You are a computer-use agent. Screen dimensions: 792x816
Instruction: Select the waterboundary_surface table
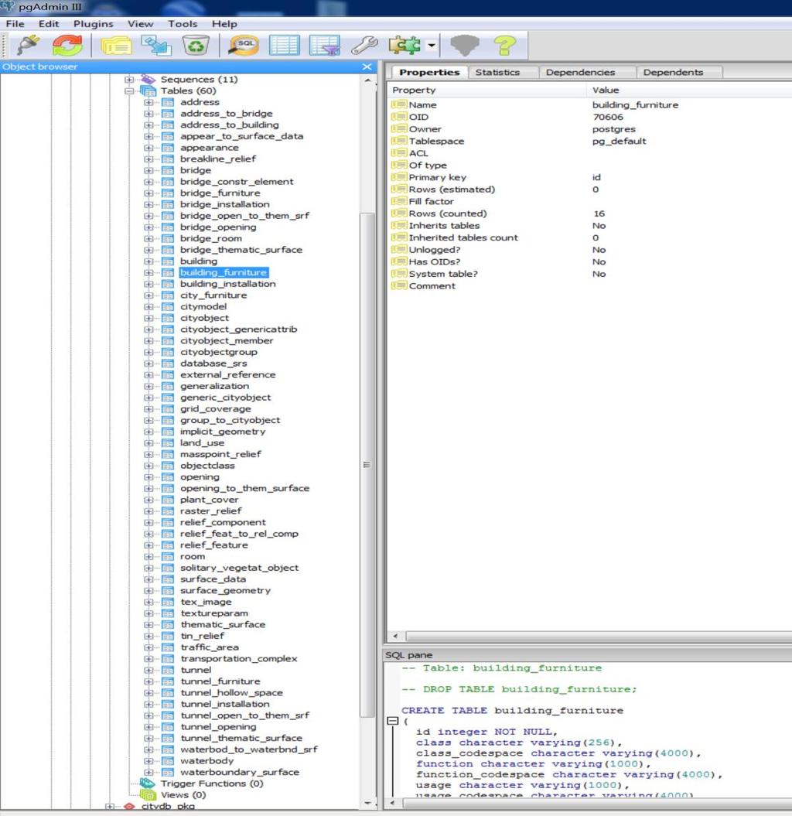click(239, 772)
